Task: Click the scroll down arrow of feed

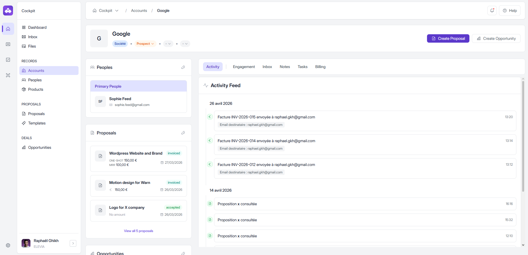Action: [523, 245]
